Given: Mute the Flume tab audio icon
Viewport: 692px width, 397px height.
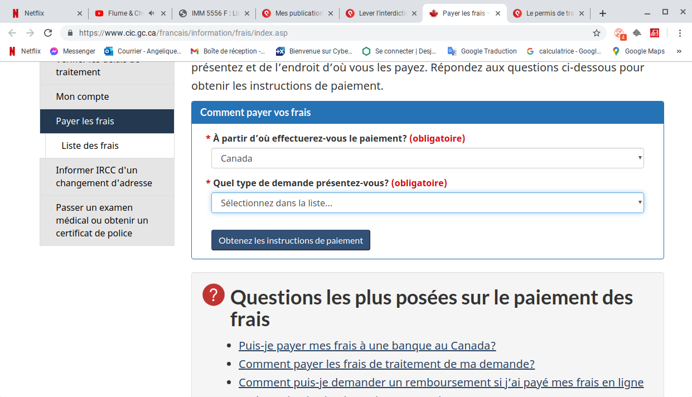Looking at the screenshot, I should coord(151,13).
